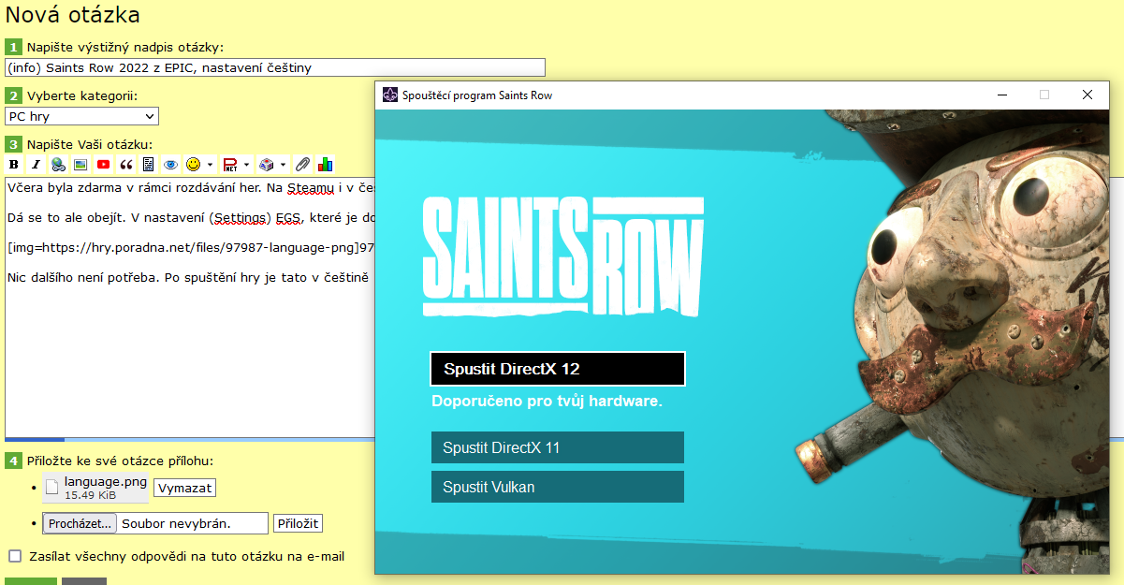Click into the question title input field
The image size is (1124, 585).
point(275,67)
